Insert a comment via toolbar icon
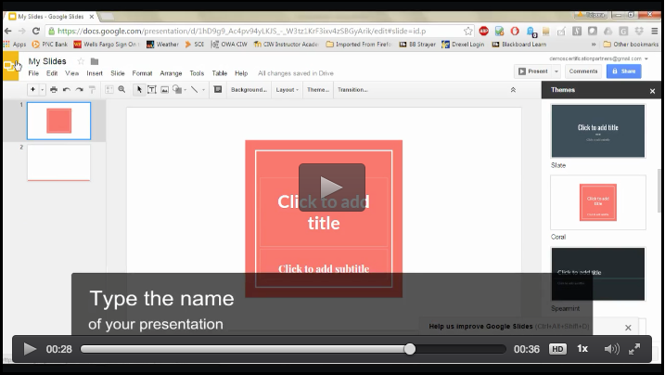The image size is (665, 375). (x=218, y=89)
